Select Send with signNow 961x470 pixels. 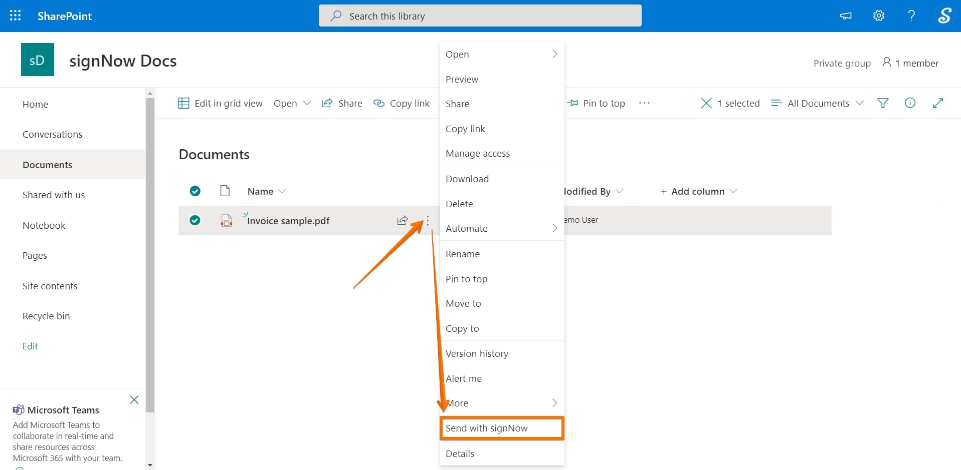tap(502, 428)
